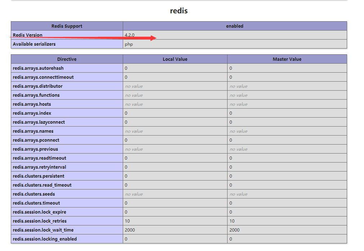Click local 'no value' for redis.arrays.distributor

coord(134,86)
